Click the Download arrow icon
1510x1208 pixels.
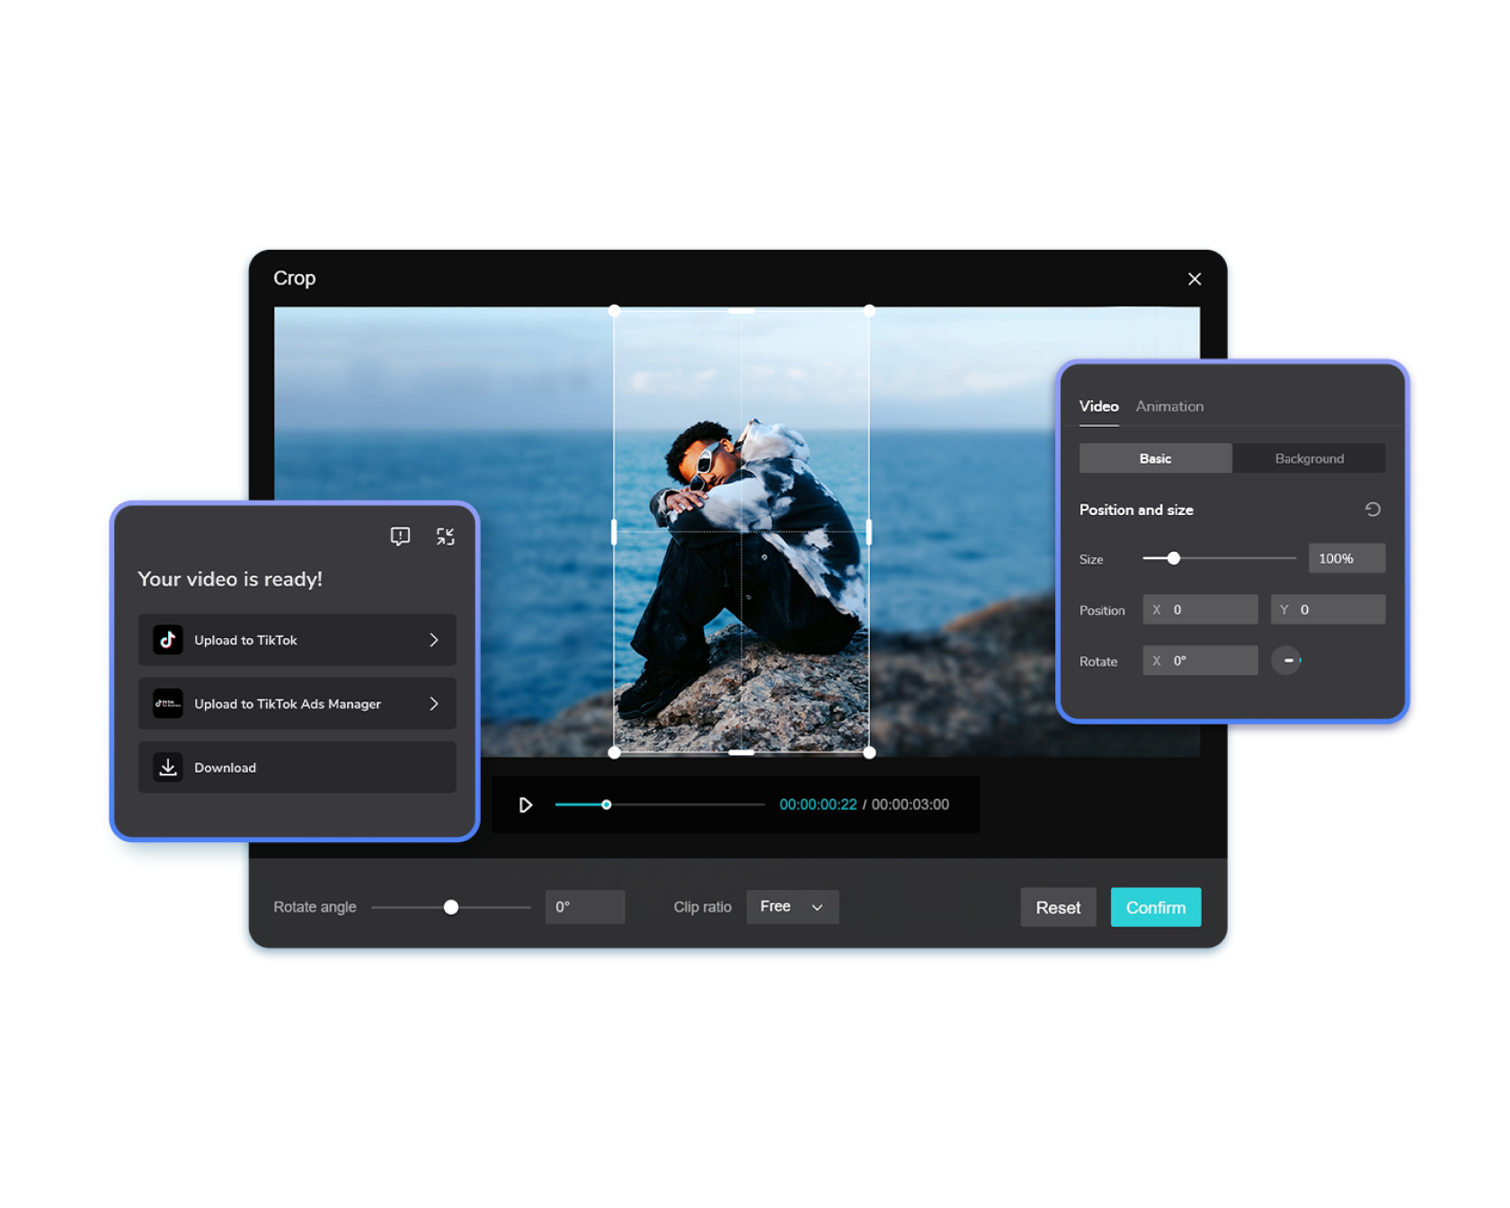(168, 768)
